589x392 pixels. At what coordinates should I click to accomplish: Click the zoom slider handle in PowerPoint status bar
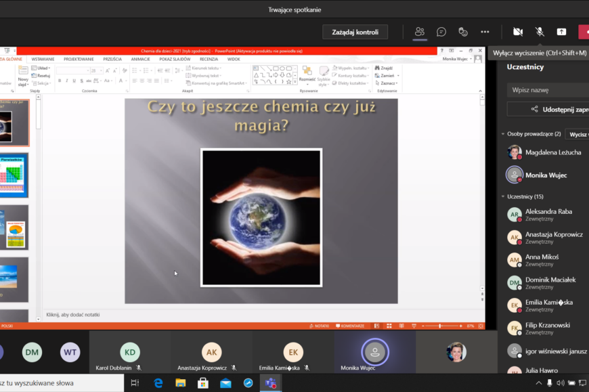pos(440,326)
